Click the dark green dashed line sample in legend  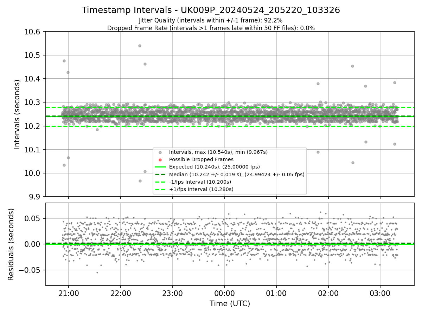click(160, 175)
